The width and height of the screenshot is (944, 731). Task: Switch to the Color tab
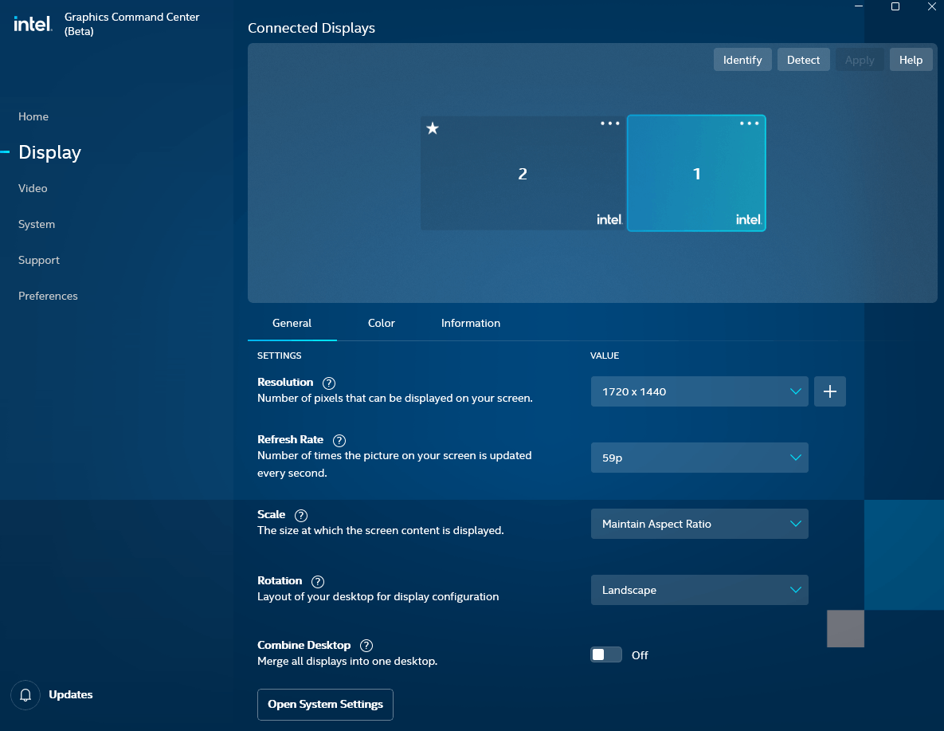point(381,323)
